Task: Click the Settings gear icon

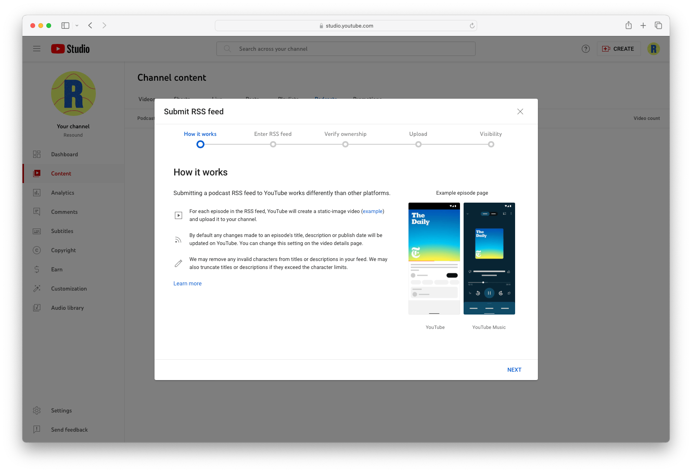Action: (37, 410)
